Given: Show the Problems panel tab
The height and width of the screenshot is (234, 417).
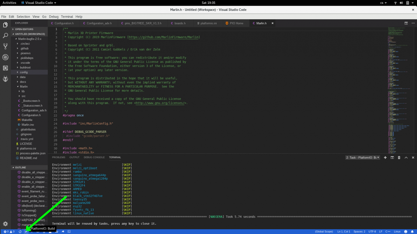Looking at the screenshot, I should click(x=59, y=157).
